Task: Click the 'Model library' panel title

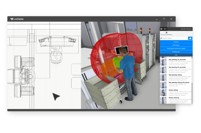Action: click(x=186, y=29)
